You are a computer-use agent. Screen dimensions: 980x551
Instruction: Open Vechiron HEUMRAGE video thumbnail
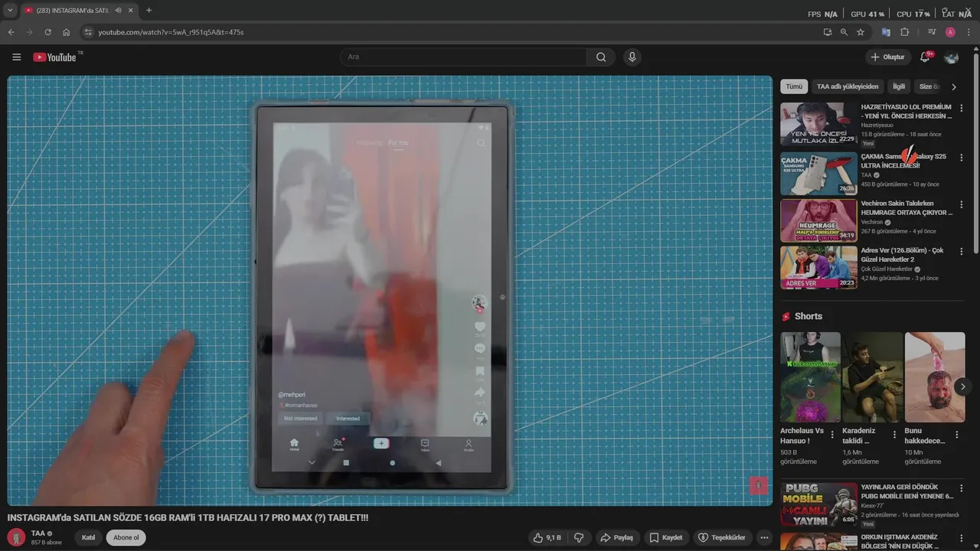(x=818, y=220)
